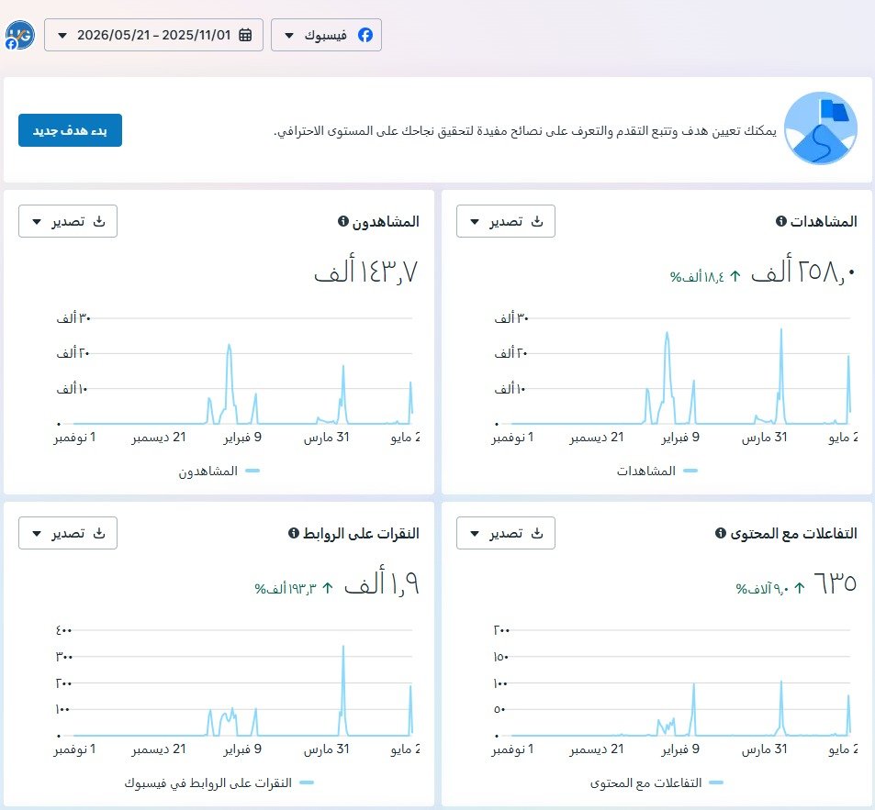Click the 9 فبراير label in المشاهدون chart

[242, 438]
